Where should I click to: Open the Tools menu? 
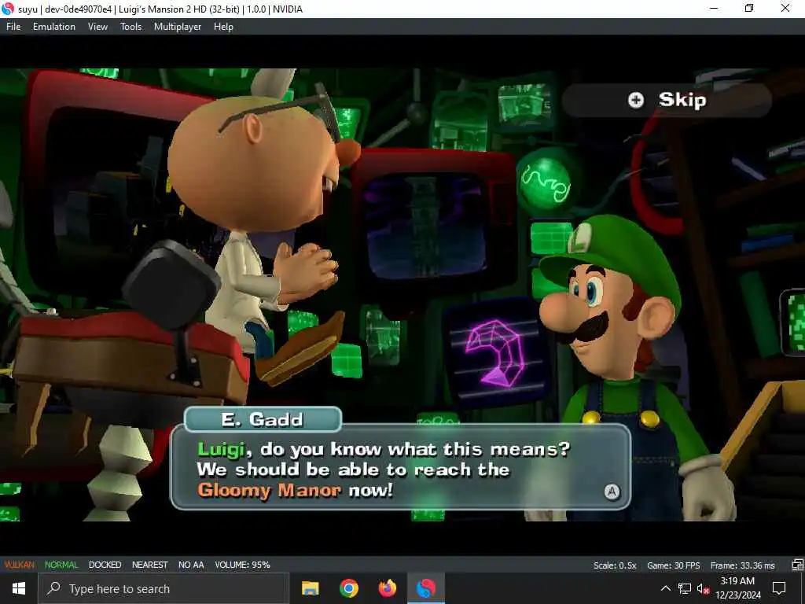click(x=131, y=27)
